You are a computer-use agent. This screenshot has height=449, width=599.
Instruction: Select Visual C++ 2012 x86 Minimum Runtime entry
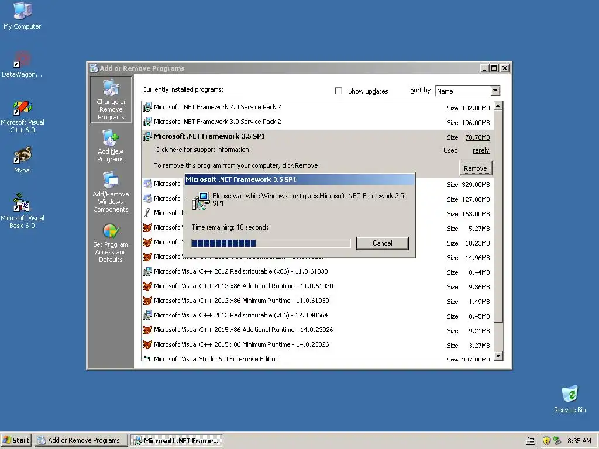tap(317, 301)
